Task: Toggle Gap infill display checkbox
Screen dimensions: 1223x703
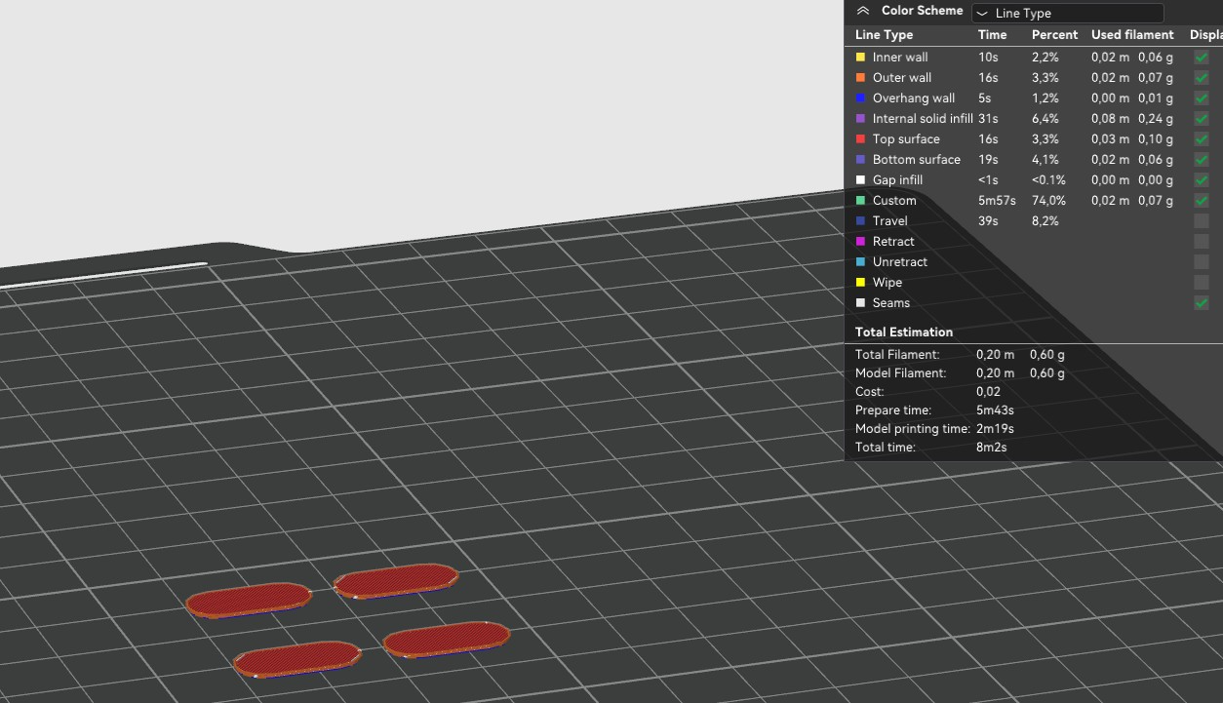Action: (x=1202, y=180)
